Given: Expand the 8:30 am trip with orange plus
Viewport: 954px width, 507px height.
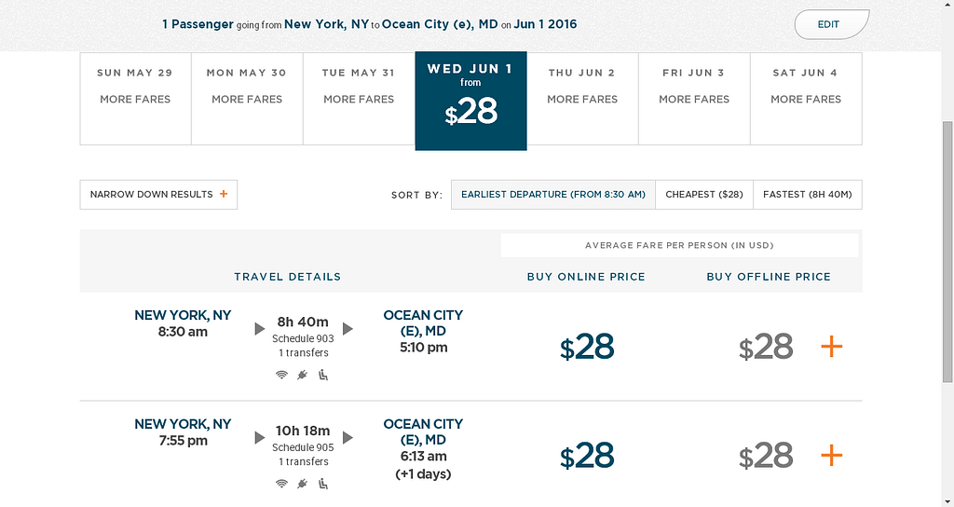Looking at the screenshot, I should 831,347.
